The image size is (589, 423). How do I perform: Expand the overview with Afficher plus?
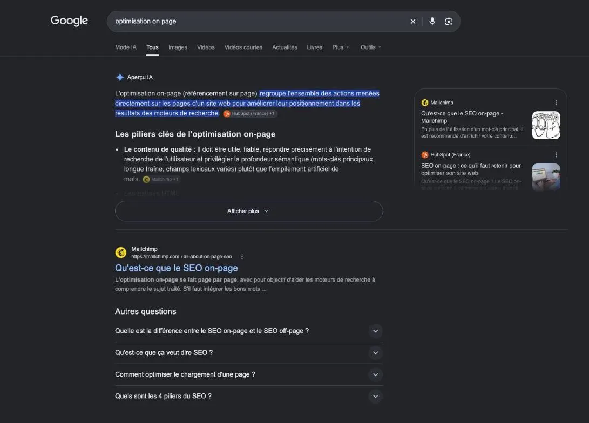(249, 211)
